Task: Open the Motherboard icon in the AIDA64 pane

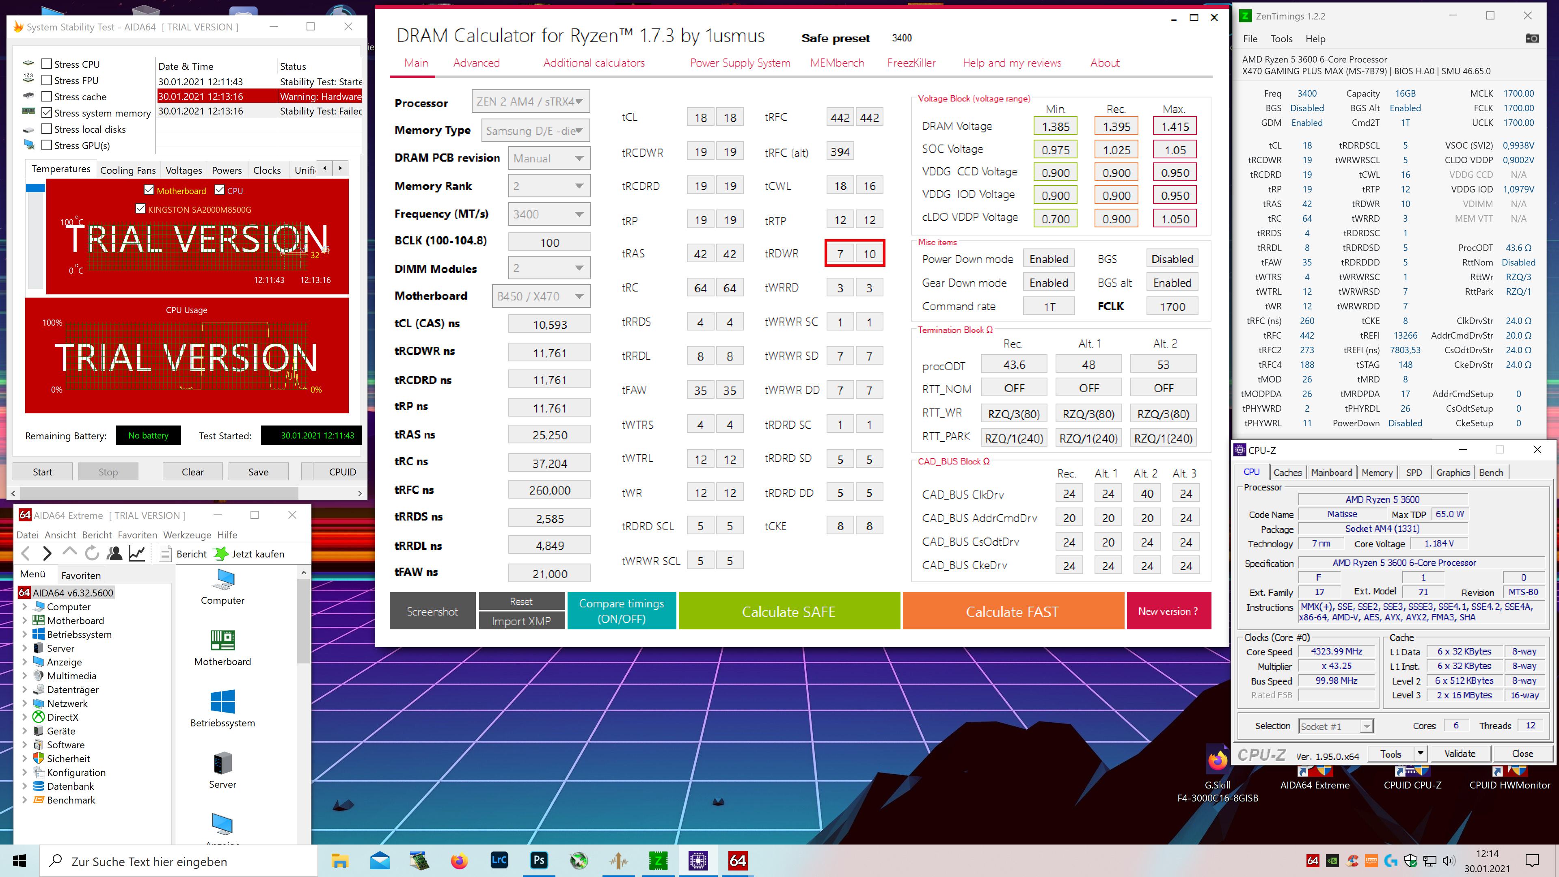Action: click(x=222, y=641)
